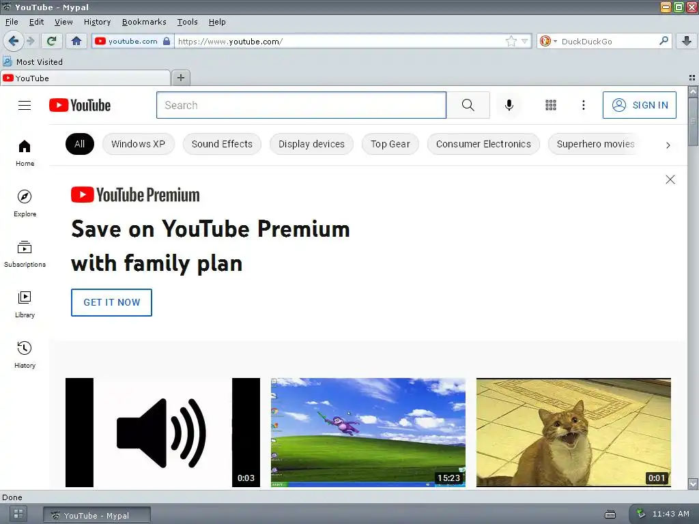
Task: Open the Downloads arrow button
Action: pyautogui.click(x=687, y=42)
